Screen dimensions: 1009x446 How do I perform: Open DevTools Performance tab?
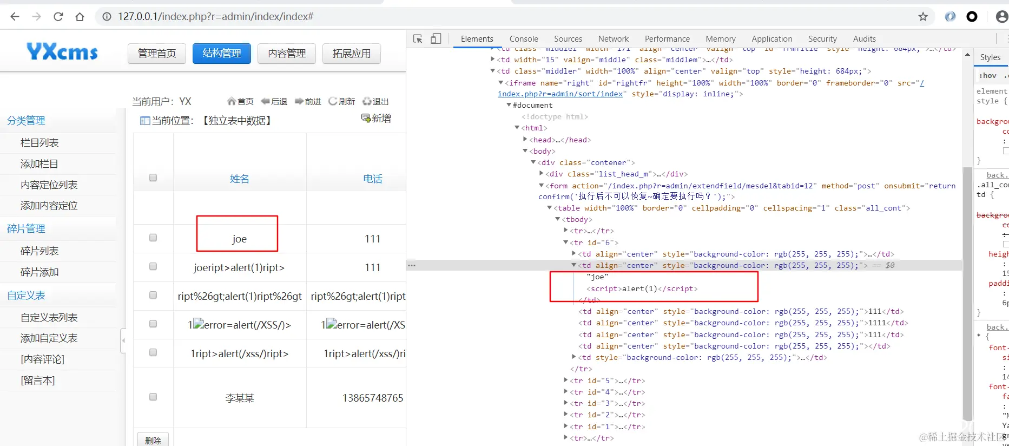[x=667, y=39]
